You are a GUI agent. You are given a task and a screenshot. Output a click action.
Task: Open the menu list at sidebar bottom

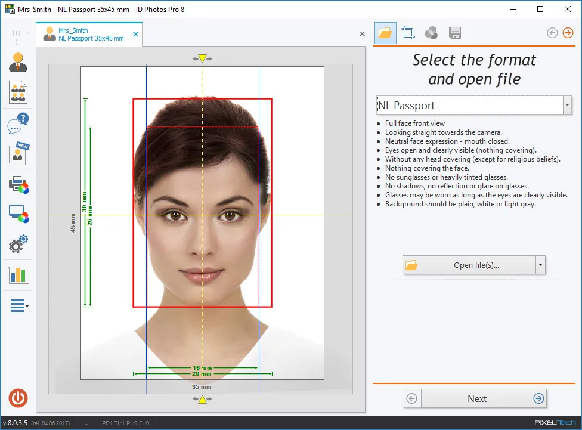[17, 305]
